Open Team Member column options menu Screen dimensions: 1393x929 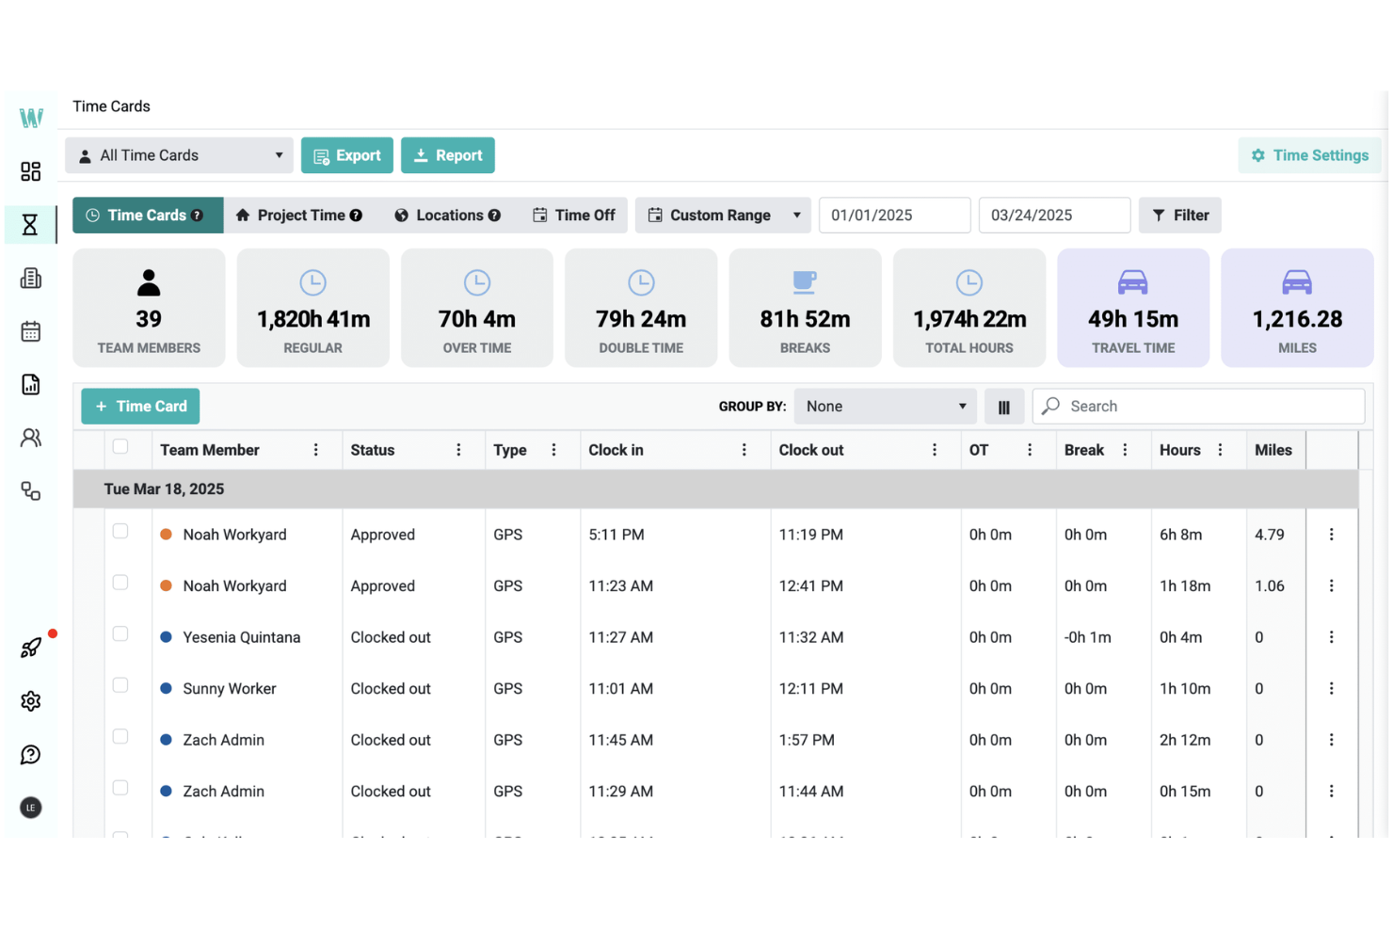click(x=316, y=450)
